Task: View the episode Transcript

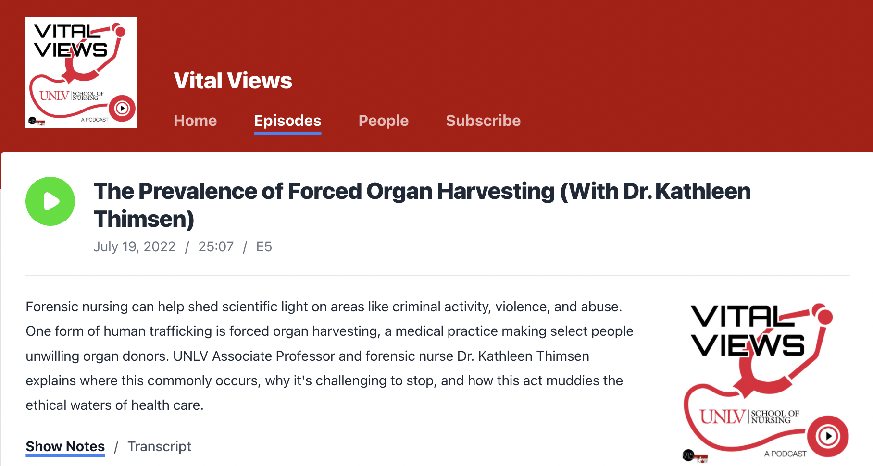Action: pos(159,446)
